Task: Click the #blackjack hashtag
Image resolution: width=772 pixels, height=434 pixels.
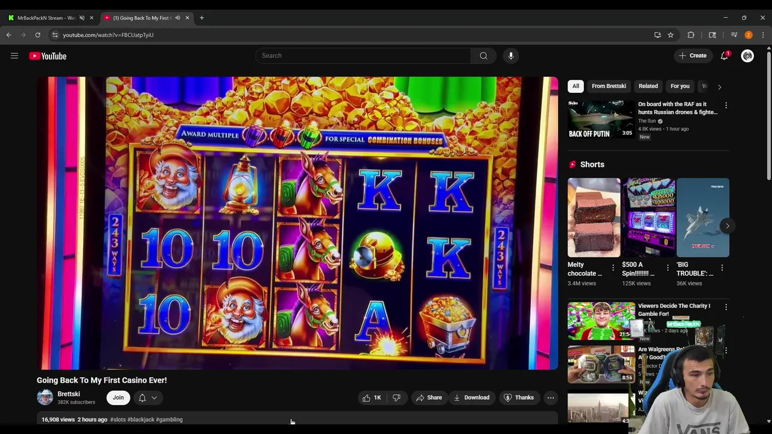Action: tap(141, 420)
